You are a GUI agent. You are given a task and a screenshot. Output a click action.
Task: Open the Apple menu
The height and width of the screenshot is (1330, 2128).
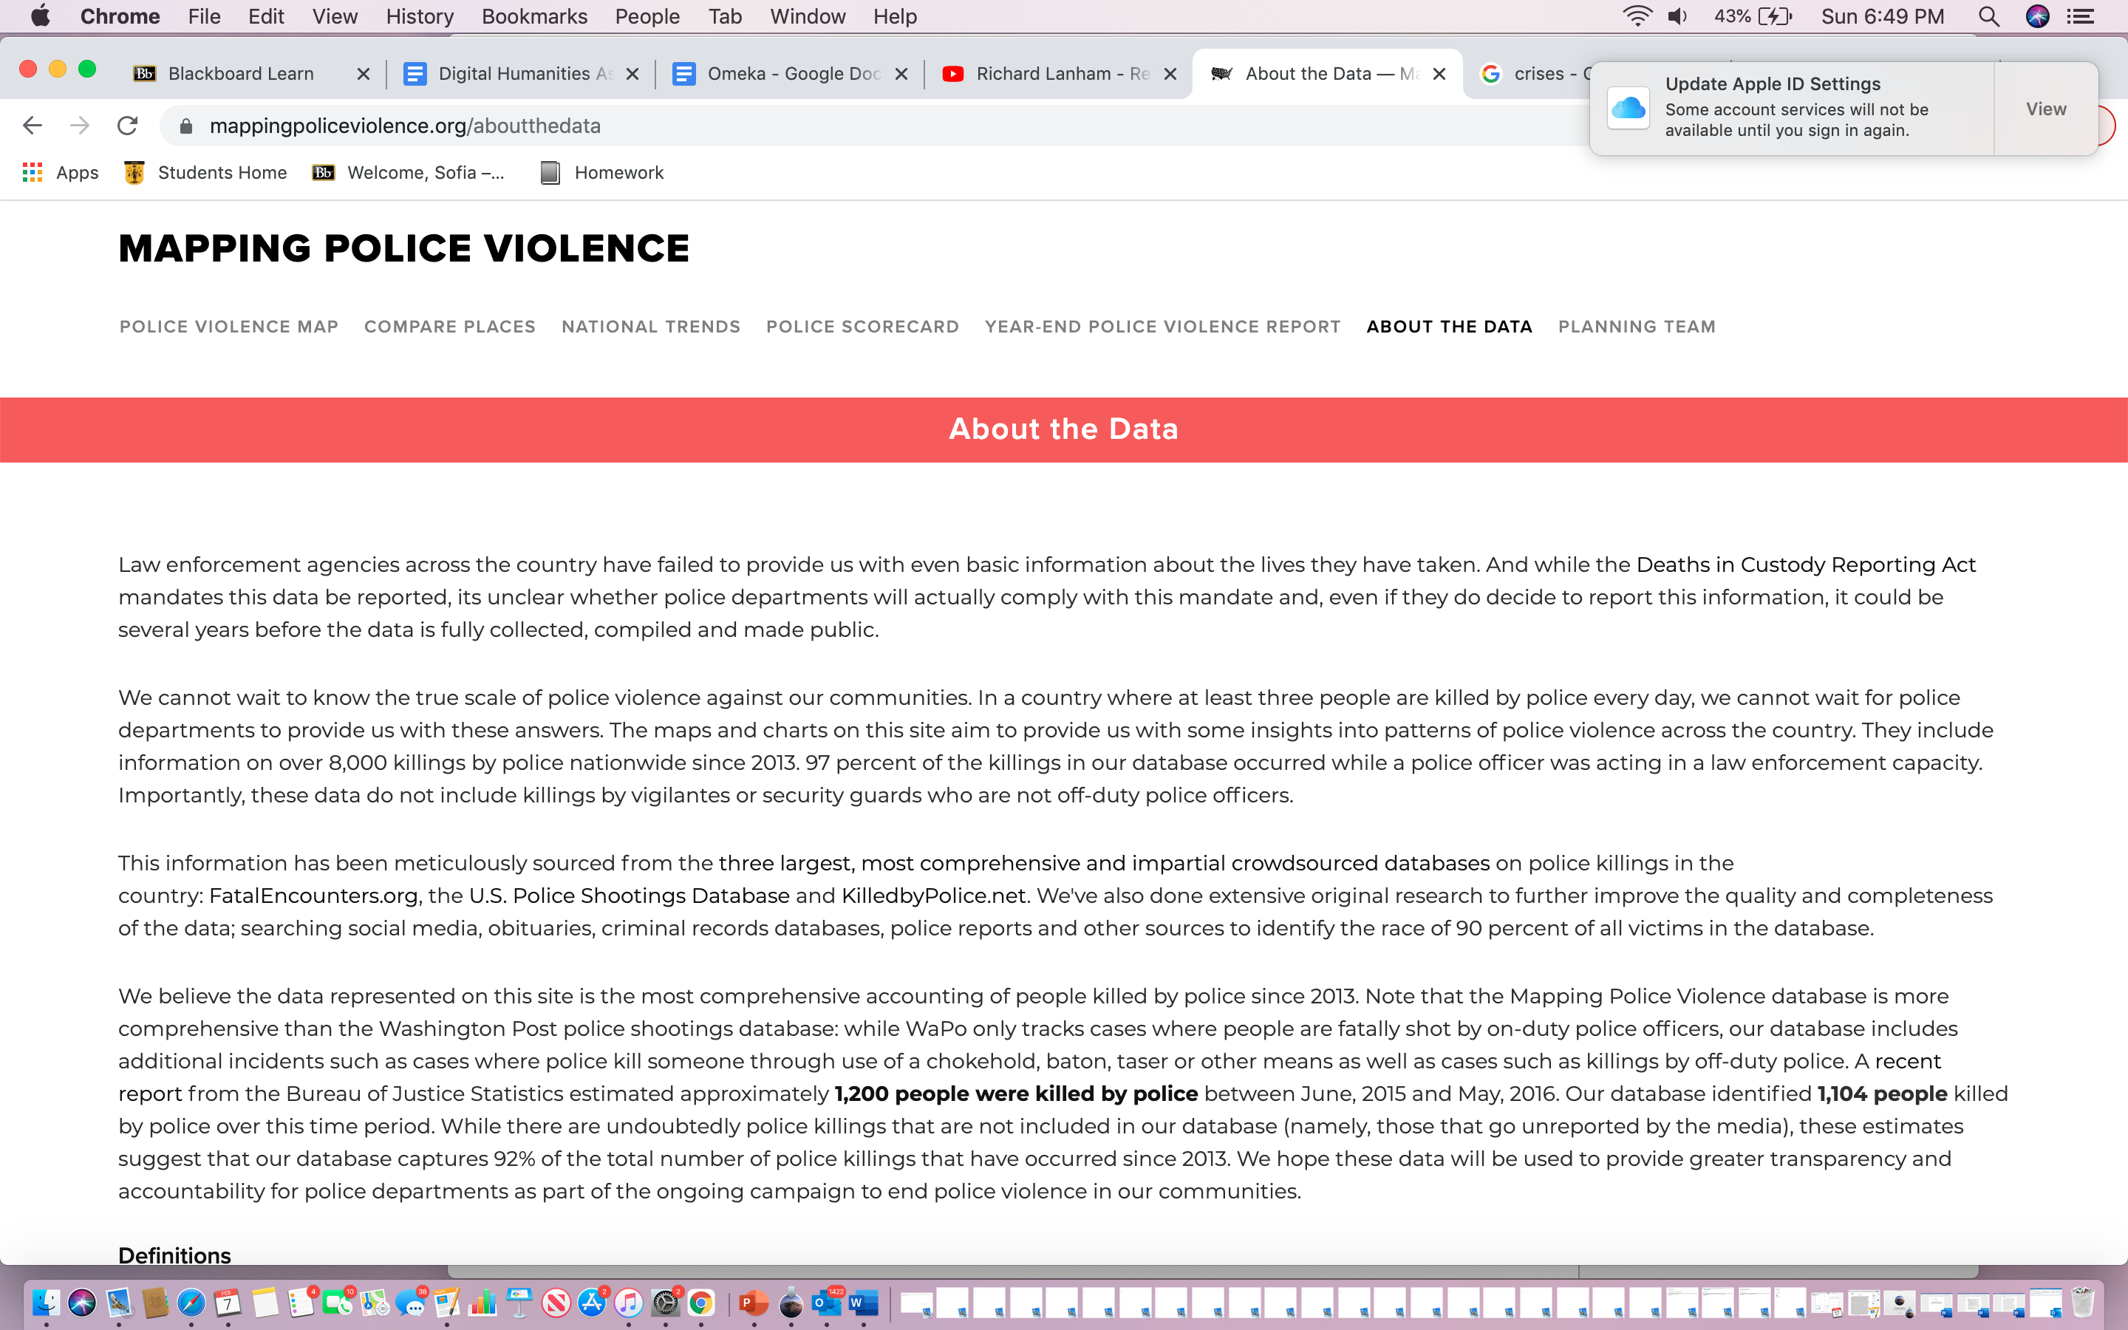(41, 17)
